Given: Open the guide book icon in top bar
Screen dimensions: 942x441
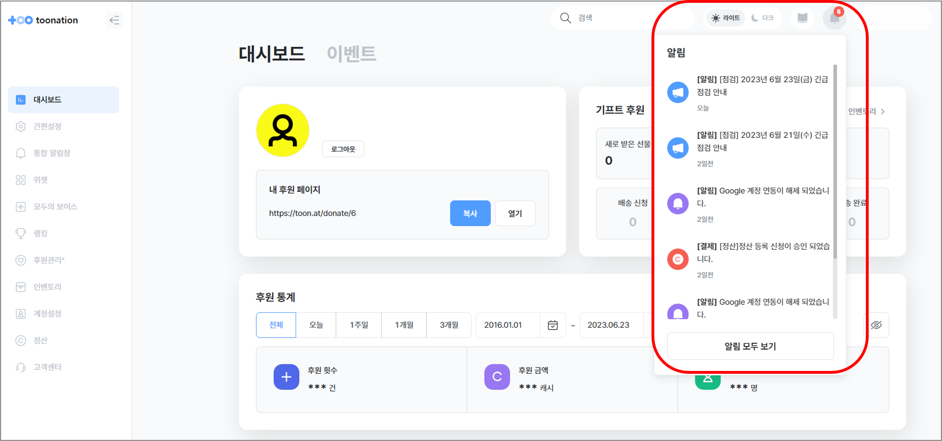Looking at the screenshot, I should (x=802, y=17).
